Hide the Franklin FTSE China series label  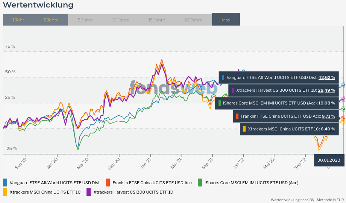click(152, 183)
